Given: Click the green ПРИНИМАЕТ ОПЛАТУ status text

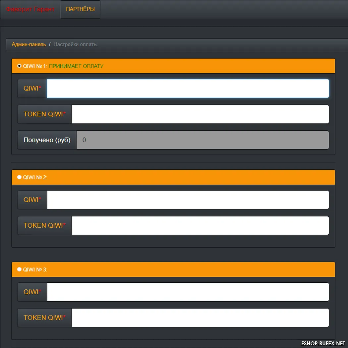Looking at the screenshot, I should click(76, 66).
